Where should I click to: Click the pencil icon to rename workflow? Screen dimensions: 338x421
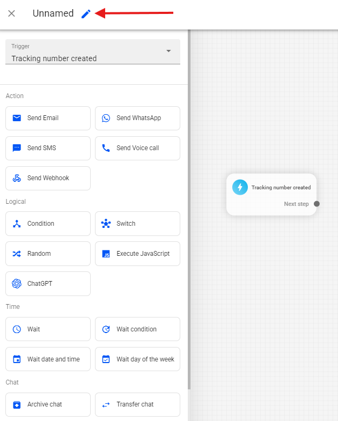click(86, 14)
